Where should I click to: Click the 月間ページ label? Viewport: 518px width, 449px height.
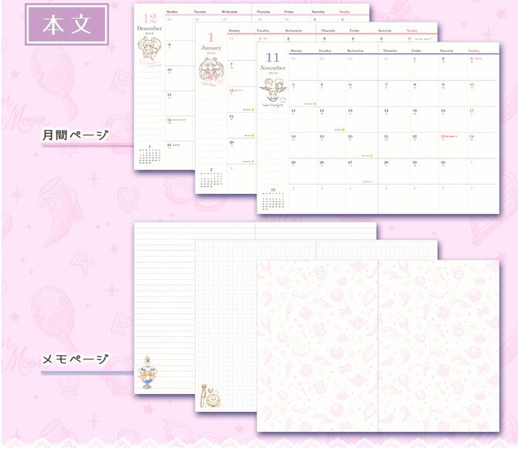click(x=75, y=135)
